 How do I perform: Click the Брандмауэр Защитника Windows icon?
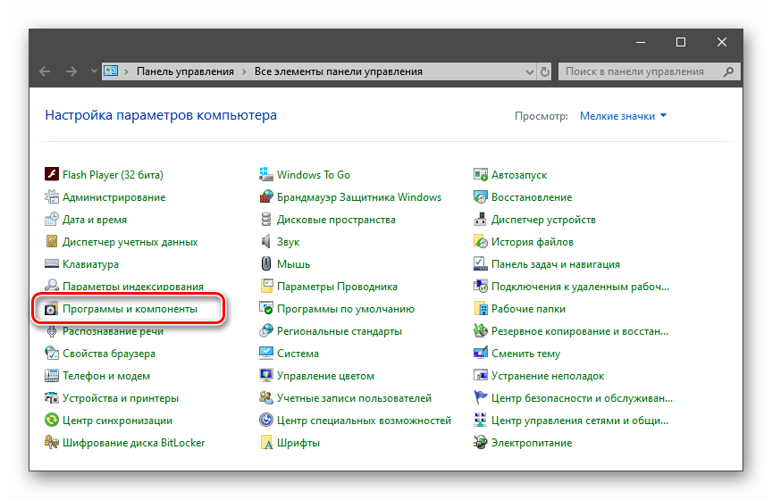266,196
